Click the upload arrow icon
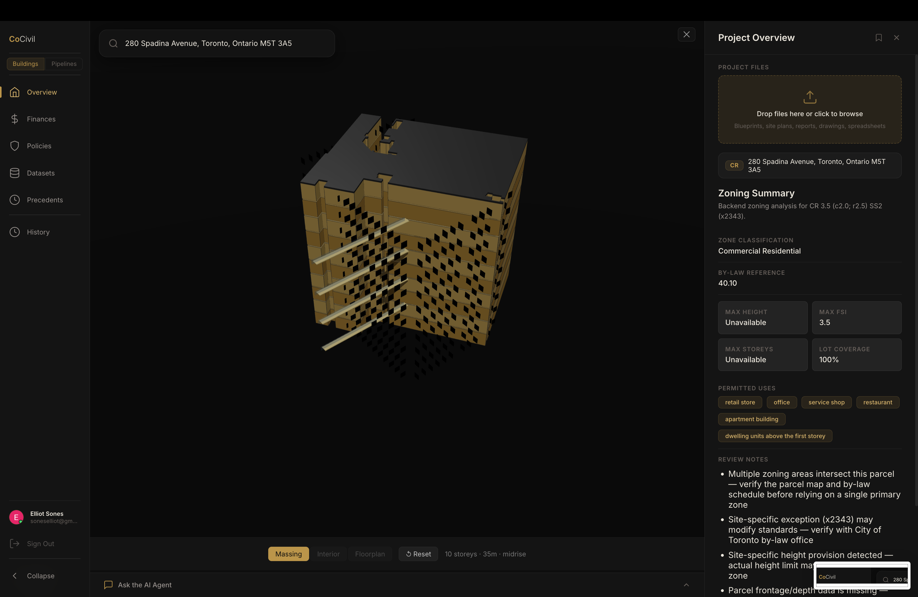This screenshot has height=597, width=918. [x=810, y=97]
